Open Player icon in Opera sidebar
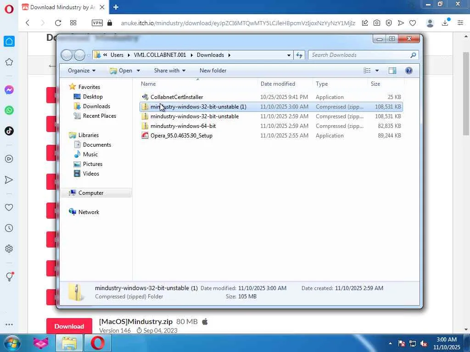 tap(9, 159)
